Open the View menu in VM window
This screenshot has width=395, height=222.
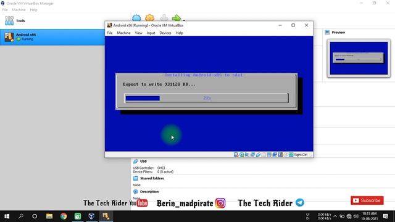point(138,33)
